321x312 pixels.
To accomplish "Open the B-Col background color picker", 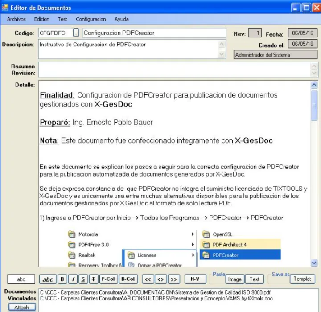I will (x=128, y=279).
